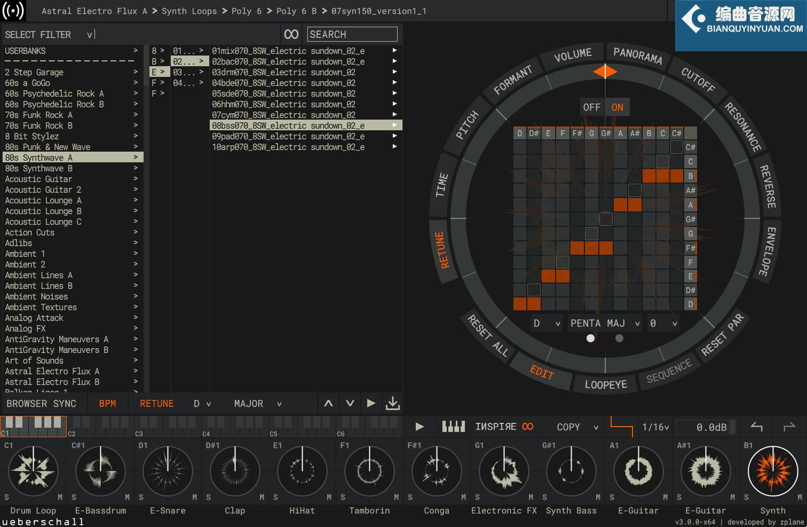The width and height of the screenshot is (807, 527).
Task: Select the second grey page dot
Action: point(619,338)
